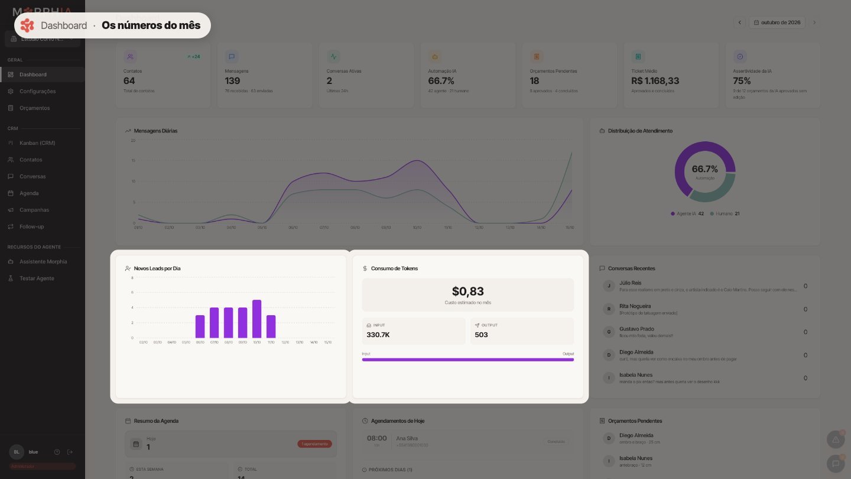Click the Campanhas megaphone icon
The height and width of the screenshot is (479, 851).
(11, 210)
